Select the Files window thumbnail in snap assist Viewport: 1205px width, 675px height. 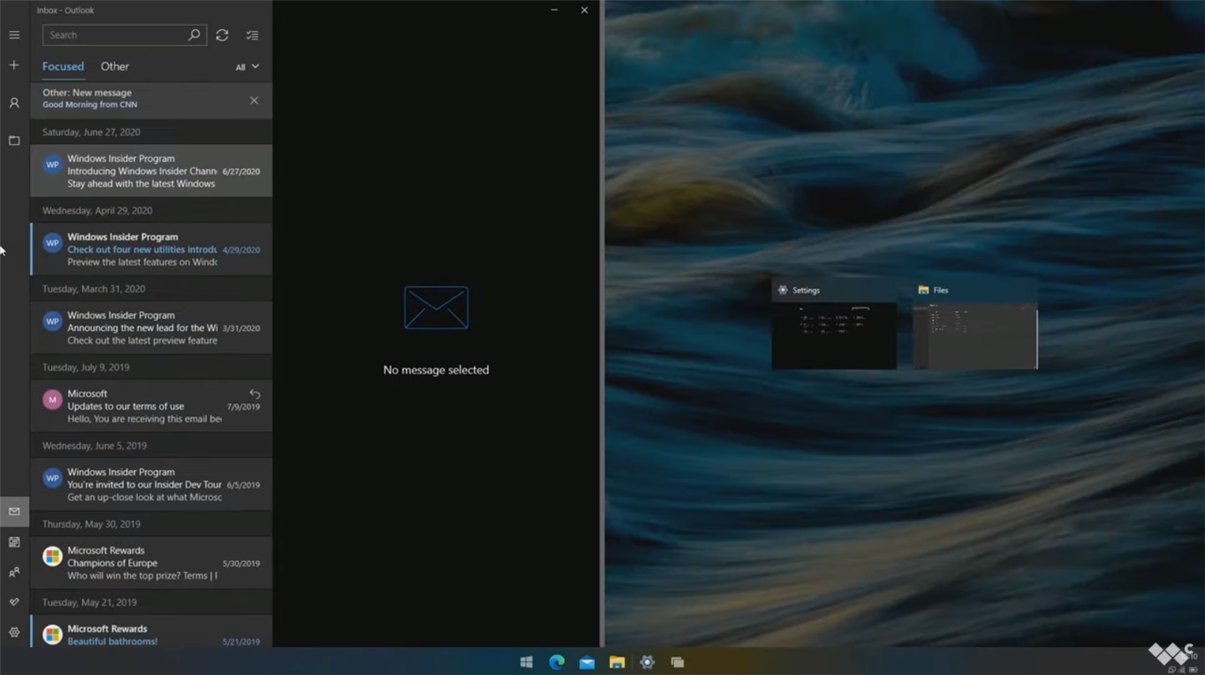(975, 325)
